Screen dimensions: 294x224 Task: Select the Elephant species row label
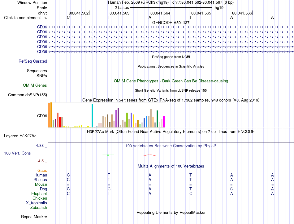click(39, 193)
